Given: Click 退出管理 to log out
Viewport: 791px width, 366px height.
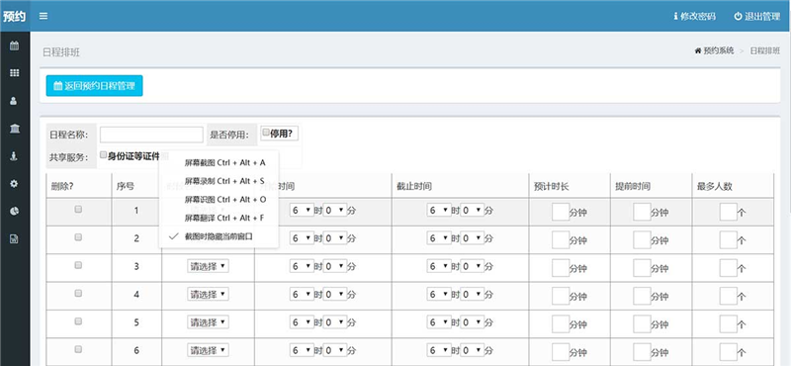Looking at the screenshot, I should tap(757, 16).
